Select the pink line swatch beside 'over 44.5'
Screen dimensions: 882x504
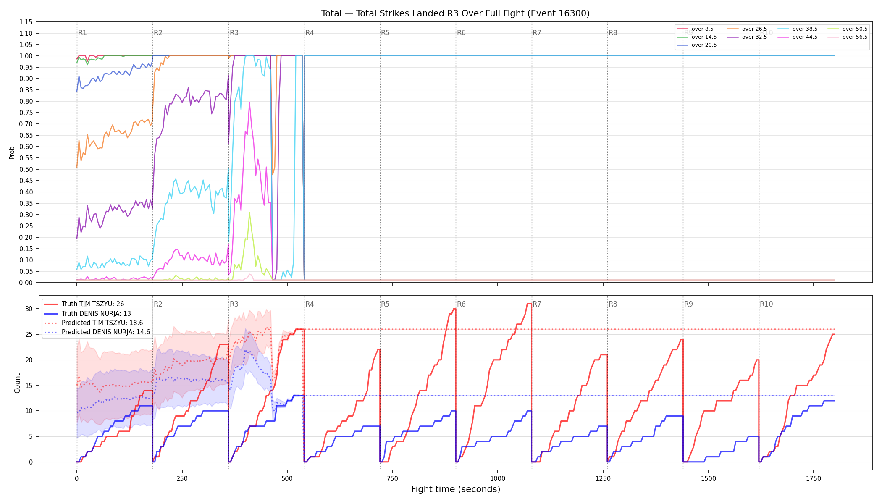click(x=783, y=37)
